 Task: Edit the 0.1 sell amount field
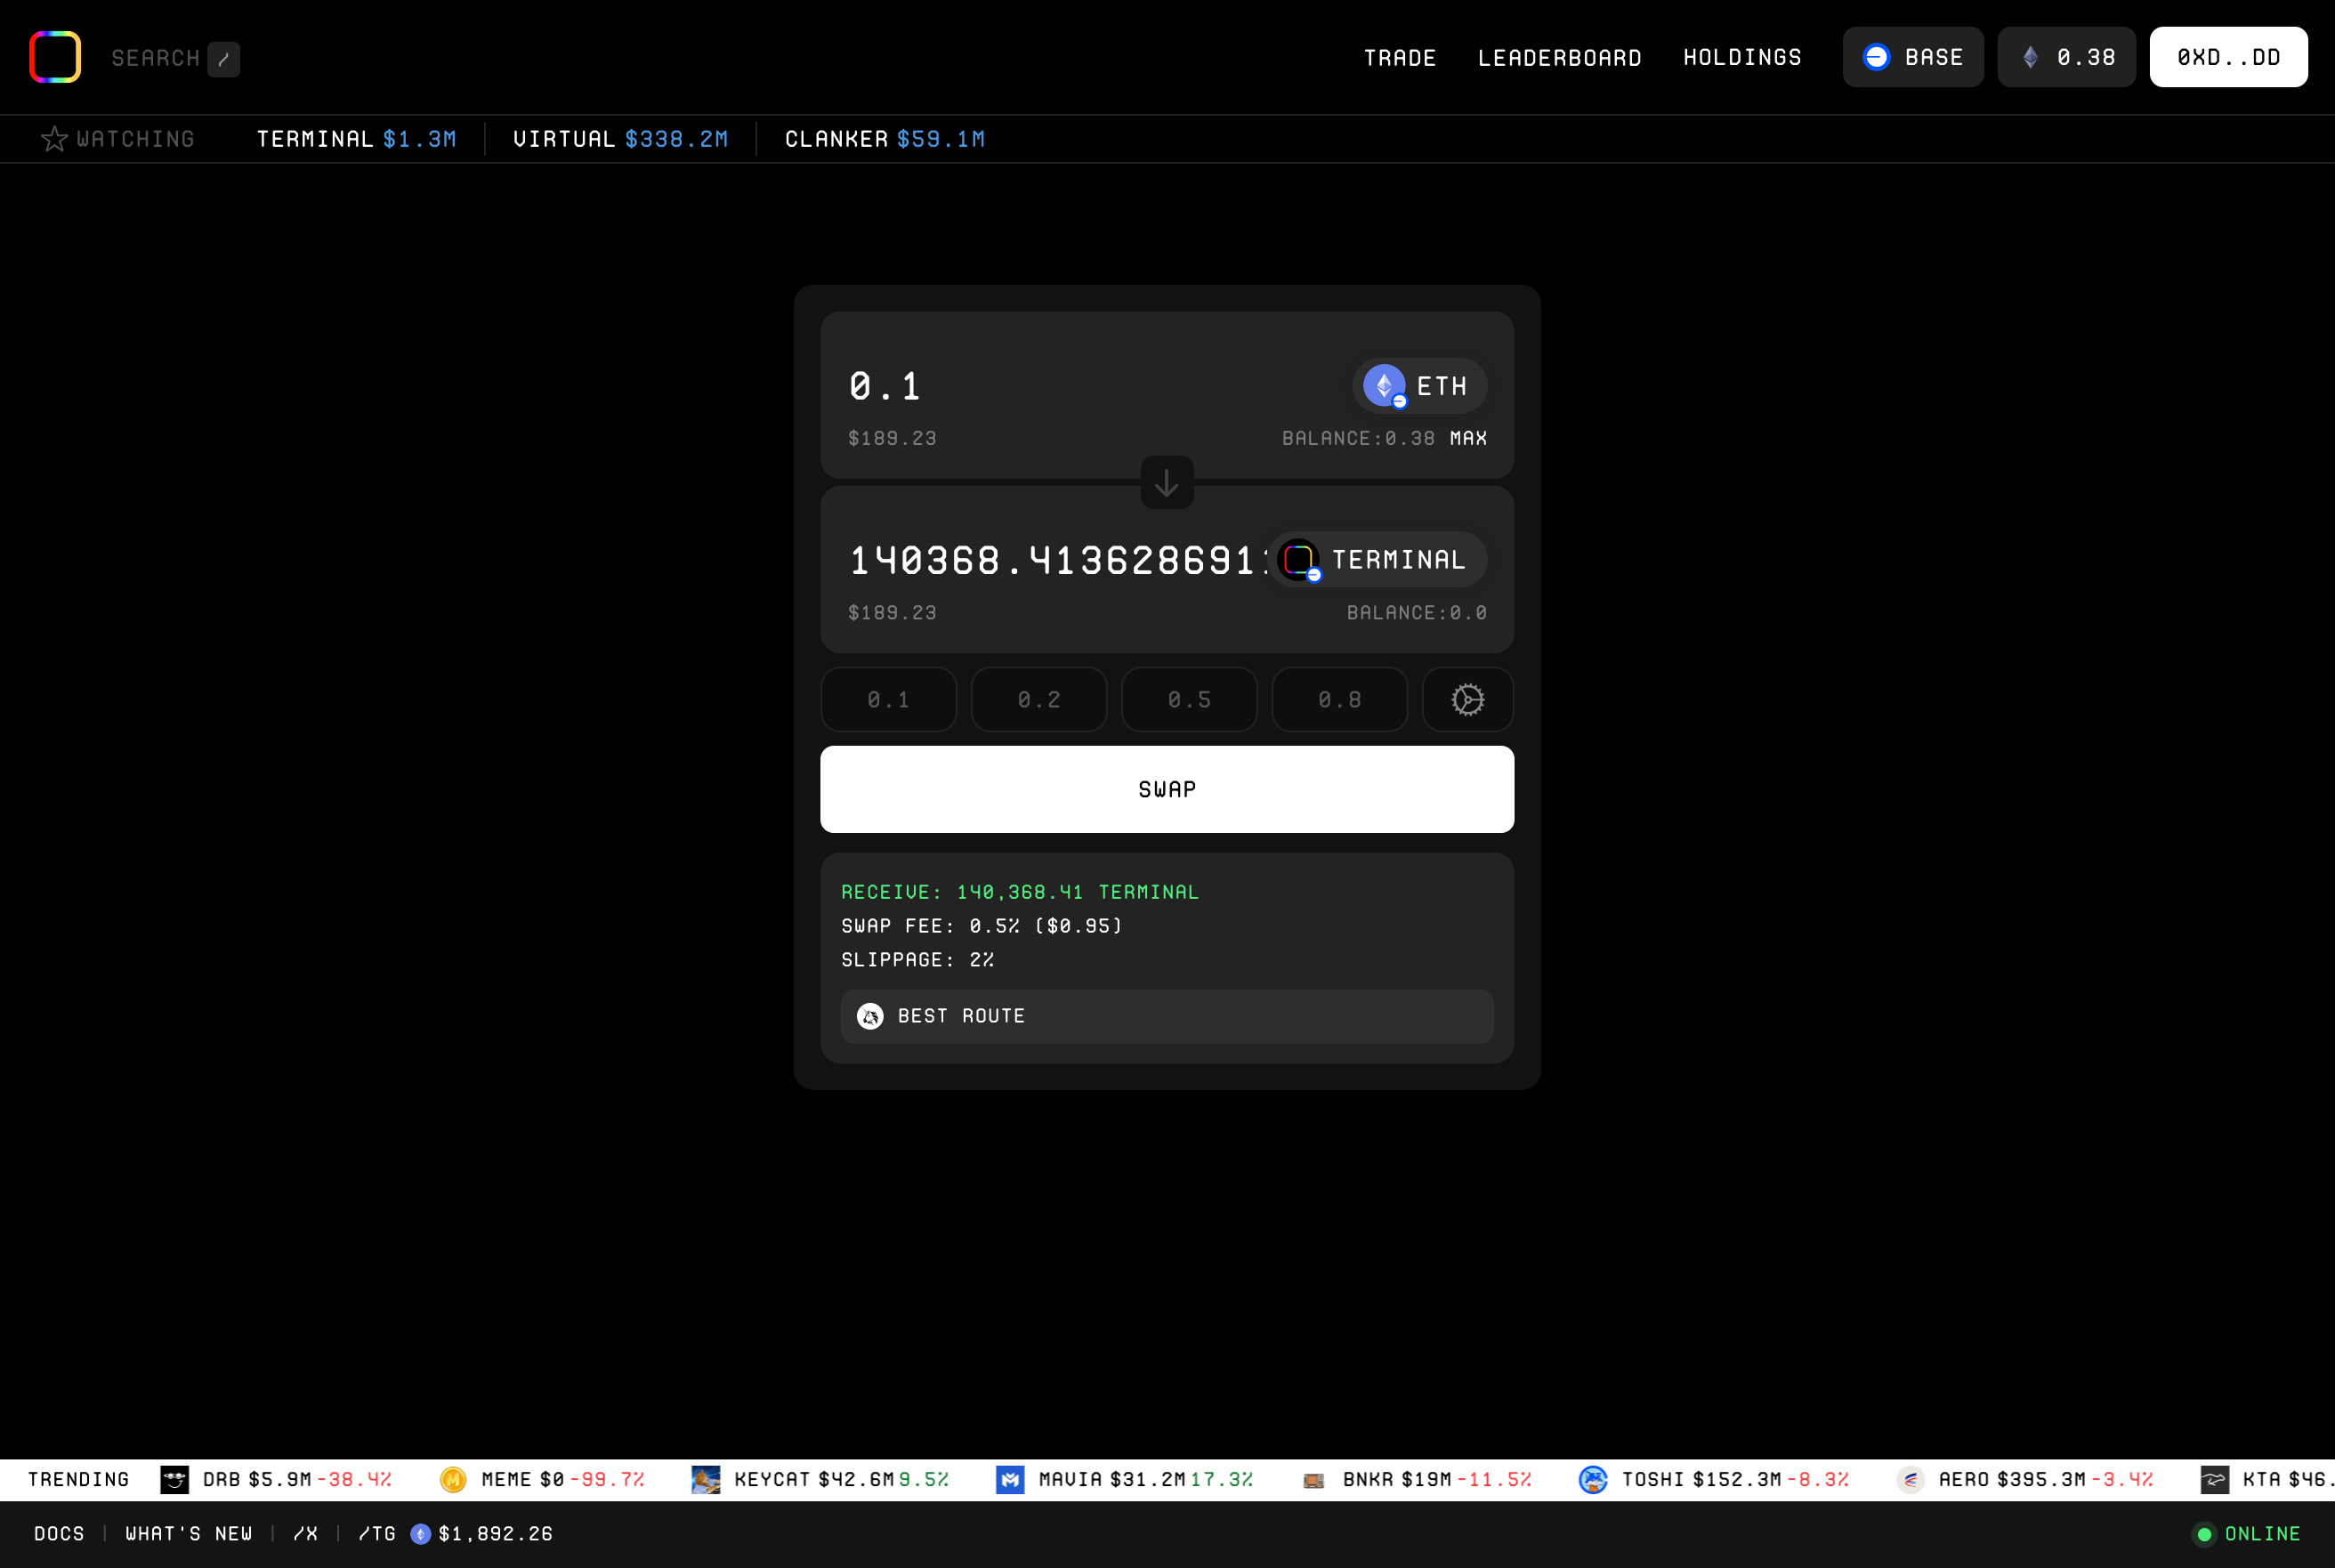1090,386
